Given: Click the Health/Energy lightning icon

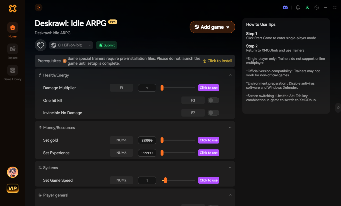Looking at the screenshot, I should tap(40, 75).
